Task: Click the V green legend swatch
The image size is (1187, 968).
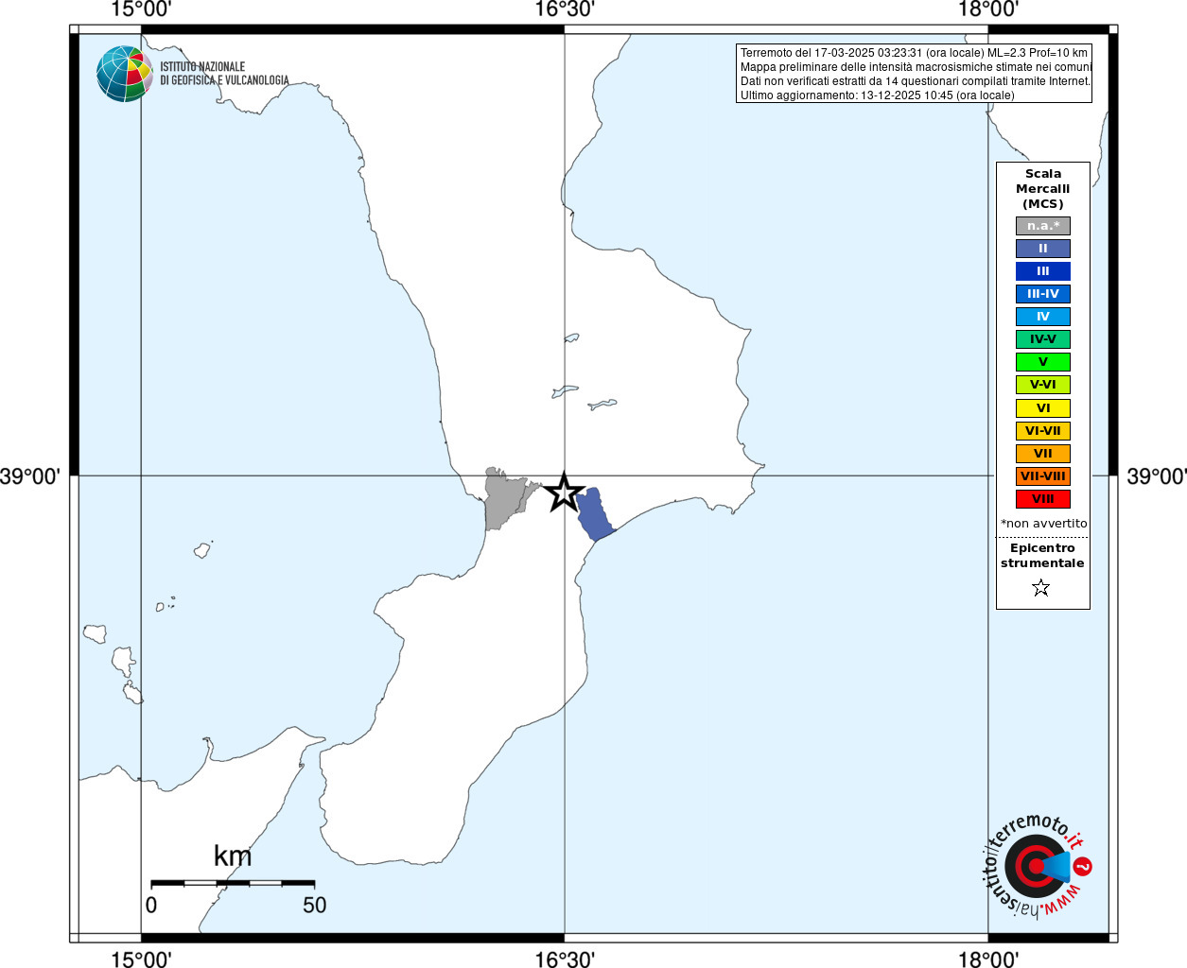Action: click(1043, 362)
